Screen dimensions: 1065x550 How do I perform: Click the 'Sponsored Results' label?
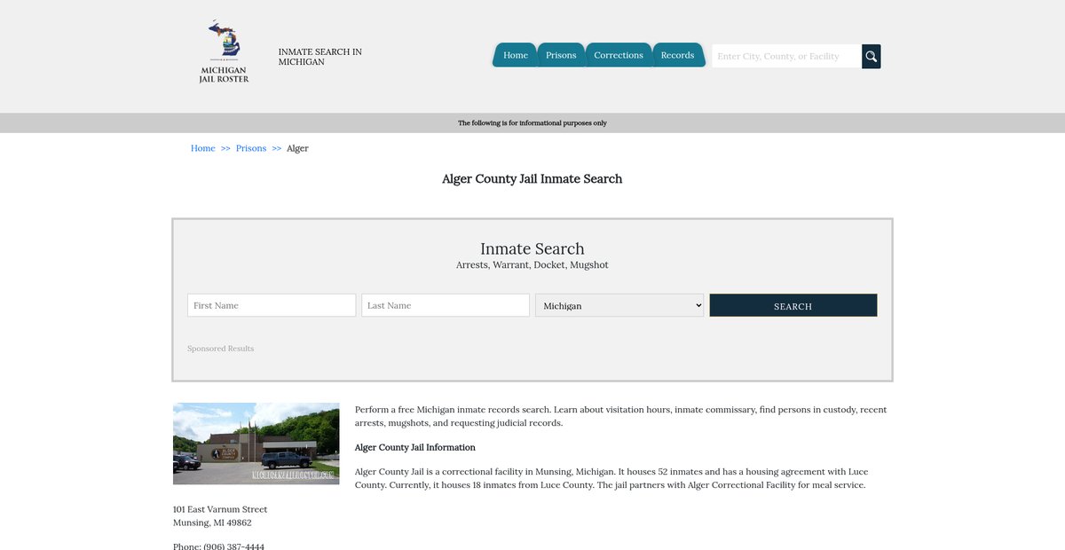[x=221, y=349]
